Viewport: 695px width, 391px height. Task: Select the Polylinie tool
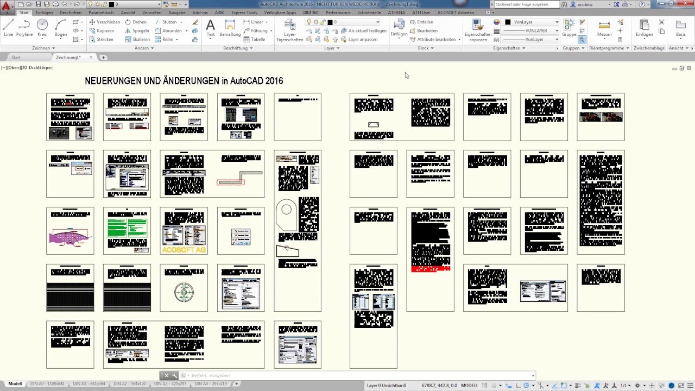tap(24, 28)
